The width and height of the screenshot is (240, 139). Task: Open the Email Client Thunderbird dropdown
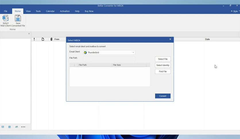[109, 53]
